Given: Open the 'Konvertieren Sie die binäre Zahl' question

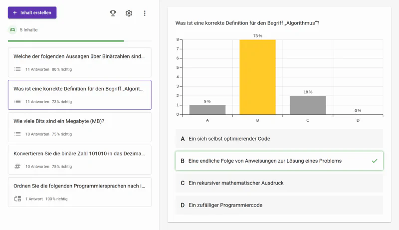Looking at the screenshot, I should point(79,154).
